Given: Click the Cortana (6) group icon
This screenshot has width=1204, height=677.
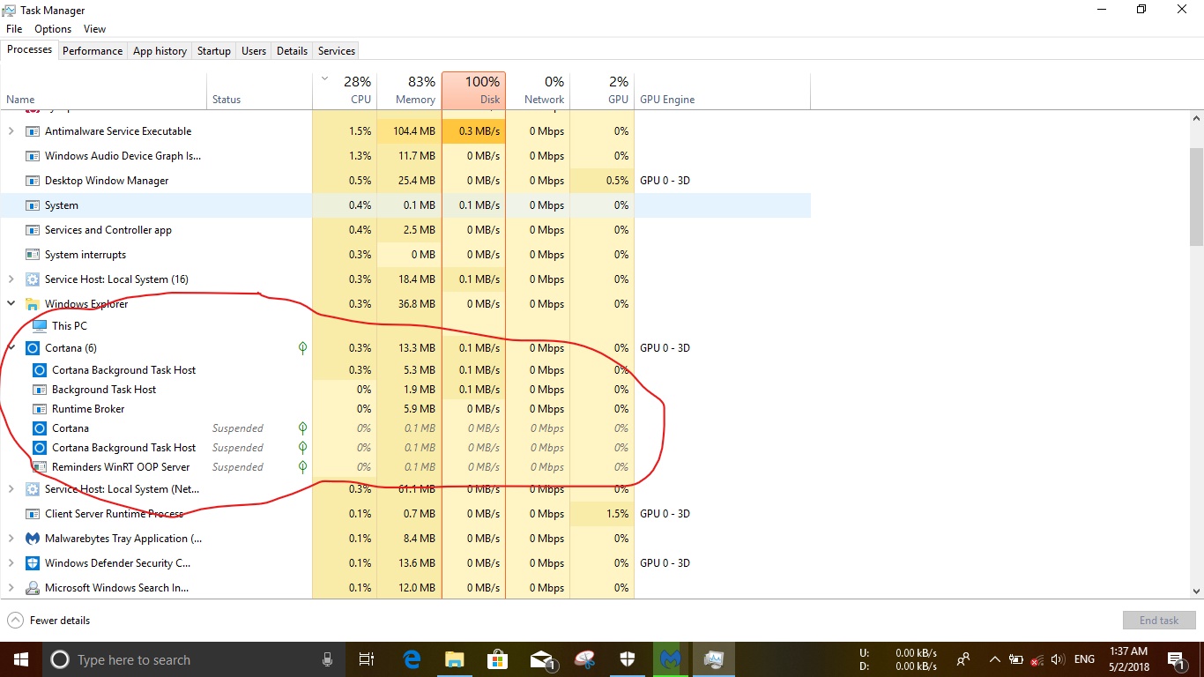Looking at the screenshot, I should [33, 348].
